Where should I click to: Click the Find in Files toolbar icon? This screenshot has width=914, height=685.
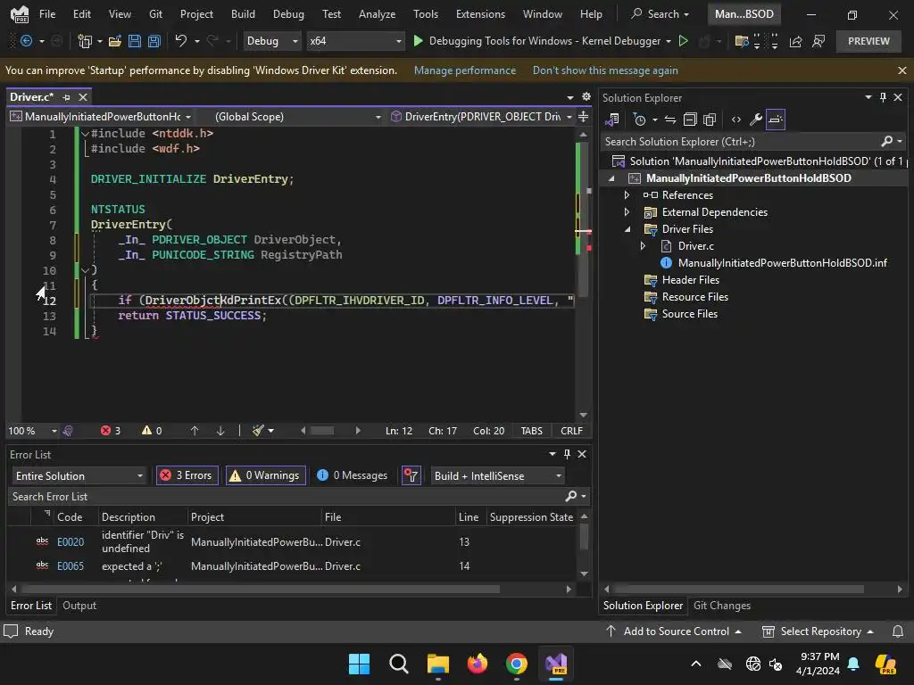tap(742, 41)
